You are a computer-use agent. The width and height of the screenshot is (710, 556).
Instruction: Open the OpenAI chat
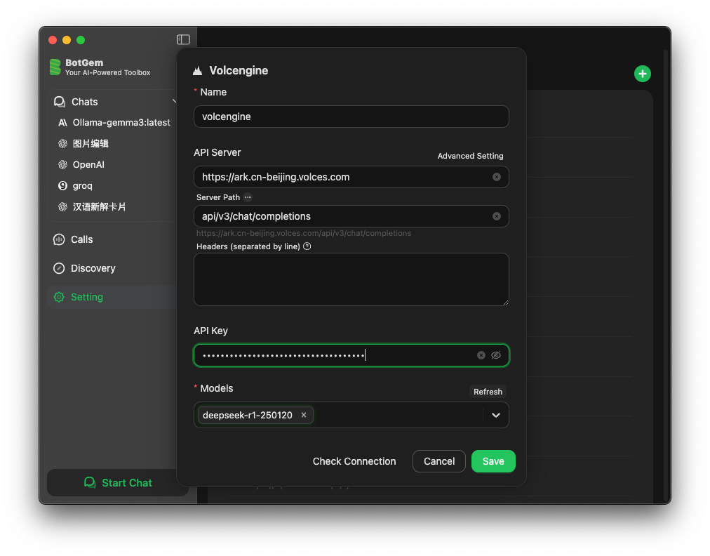88,164
